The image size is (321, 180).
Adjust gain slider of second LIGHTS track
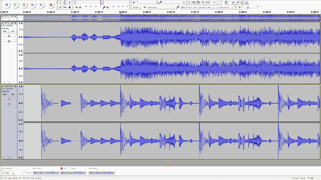[9, 36]
